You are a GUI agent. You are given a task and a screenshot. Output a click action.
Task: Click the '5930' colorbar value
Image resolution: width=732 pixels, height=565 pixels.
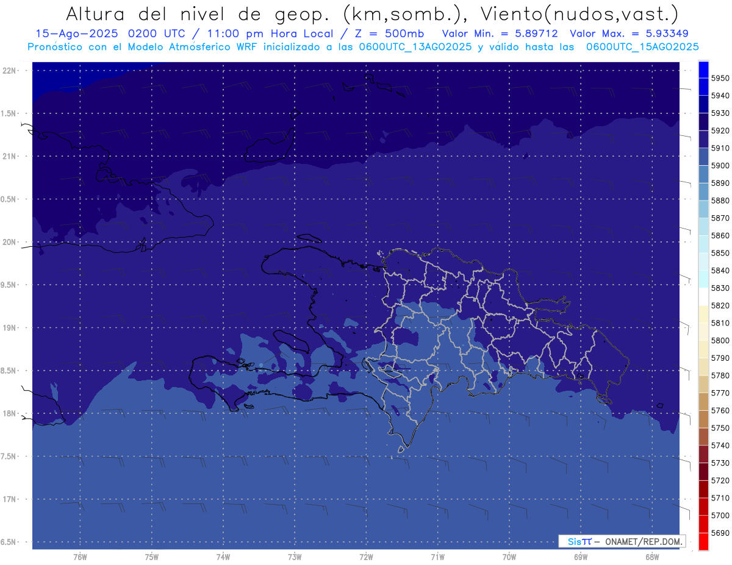click(720, 113)
